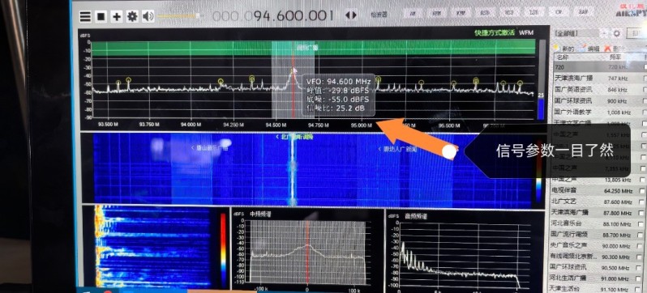Screen dimensions: 647x293
Task: Expand the 全部组 group dropdown
Action: click(604, 33)
